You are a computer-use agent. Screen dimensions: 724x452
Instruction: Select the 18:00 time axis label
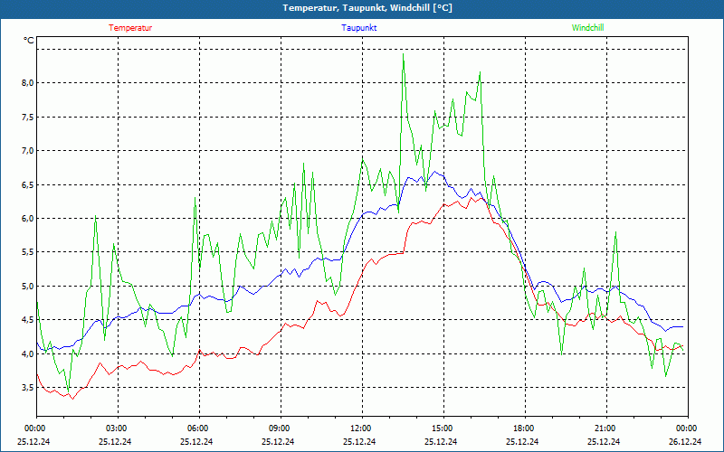click(523, 428)
